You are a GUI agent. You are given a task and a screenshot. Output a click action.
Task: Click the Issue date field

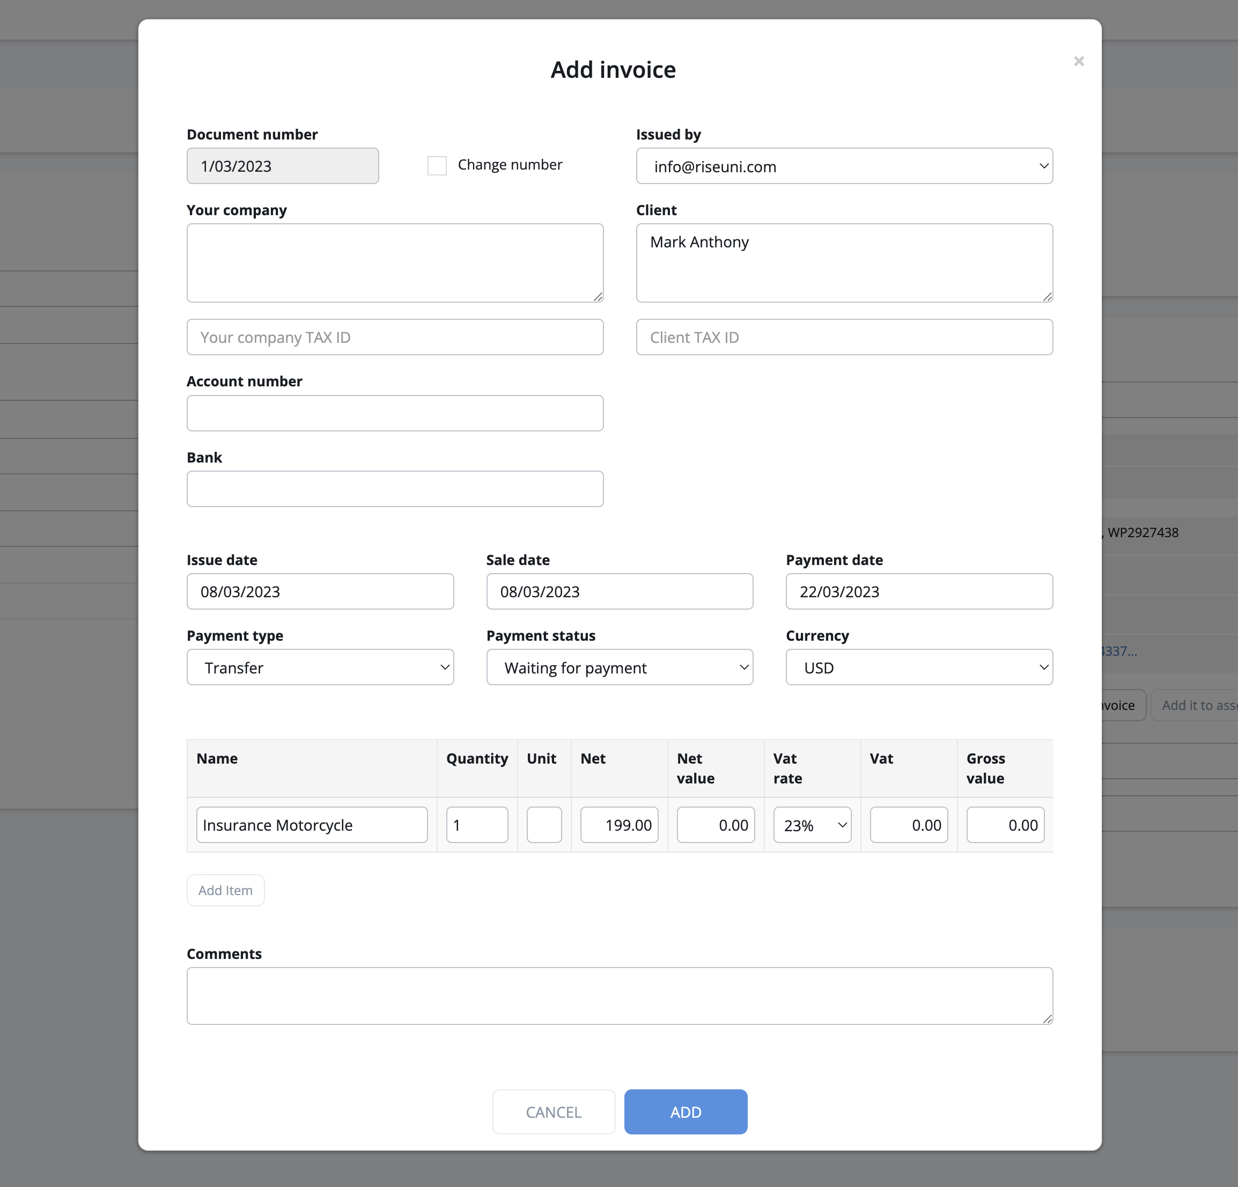tap(320, 591)
